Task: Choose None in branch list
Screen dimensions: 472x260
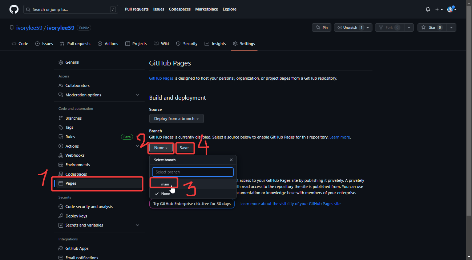Action: point(193,194)
